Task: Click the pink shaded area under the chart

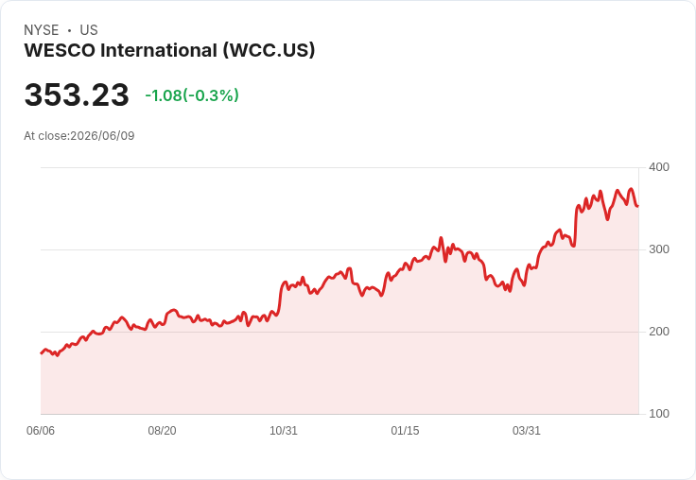Action: [x=339, y=372]
